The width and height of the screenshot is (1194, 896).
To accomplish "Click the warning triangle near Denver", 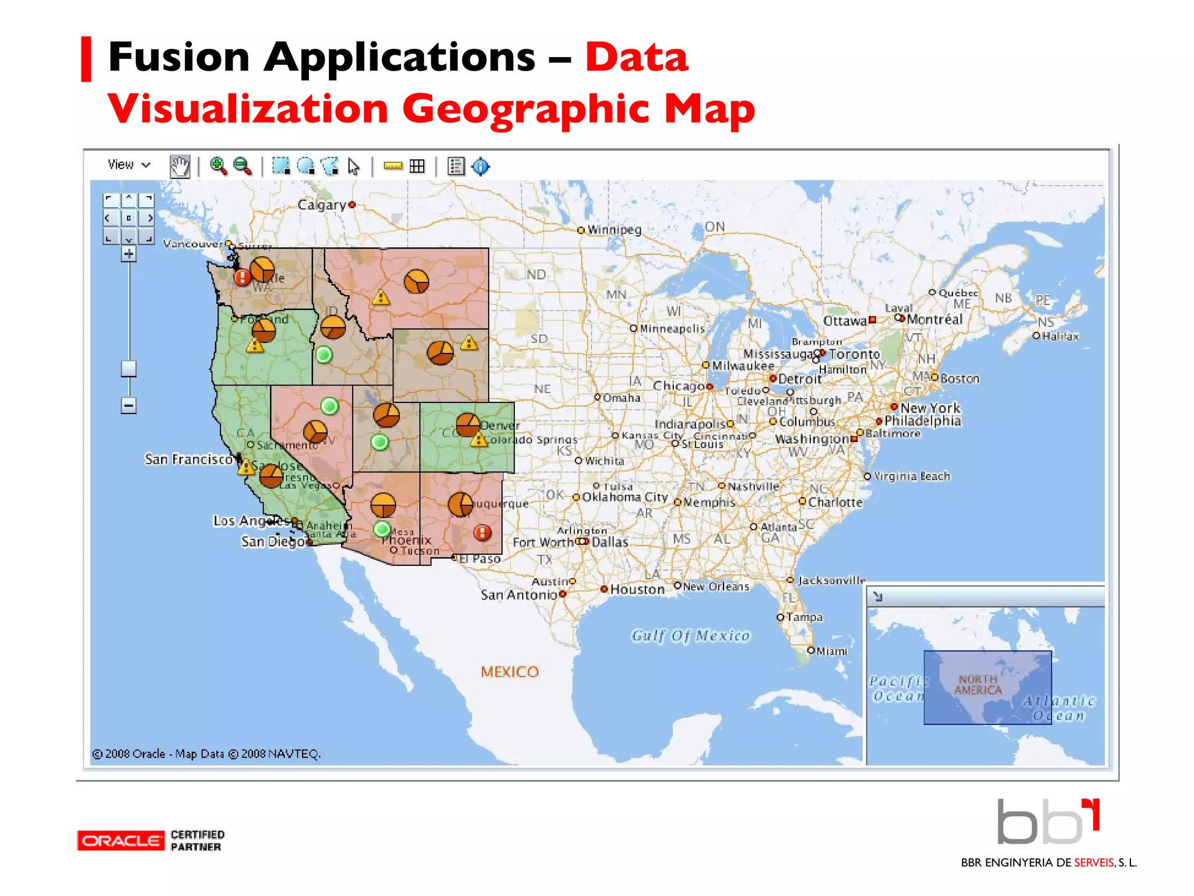I will point(479,440).
